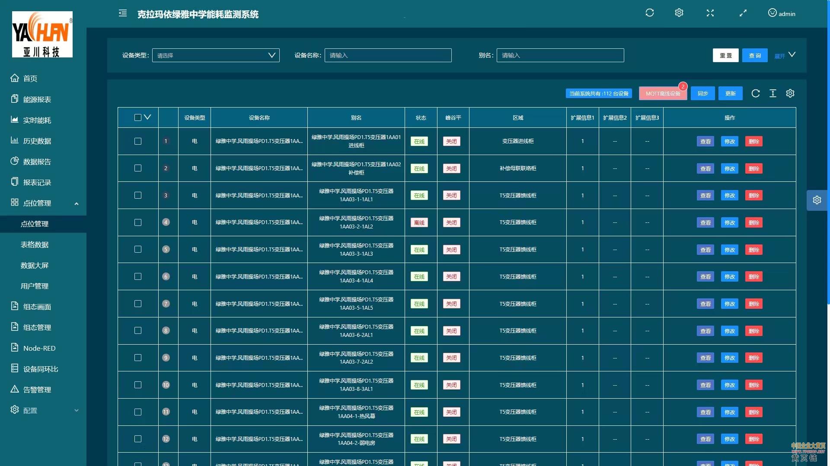Open 能源报表 in the sidebar
This screenshot has width=830, height=466.
coord(37,99)
